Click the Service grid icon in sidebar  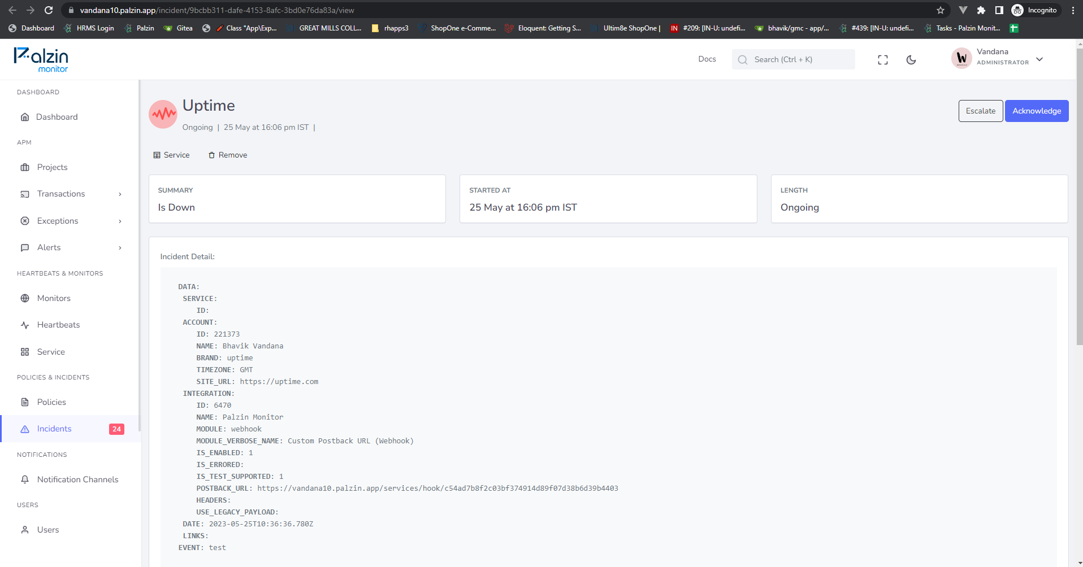pos(25,352)
